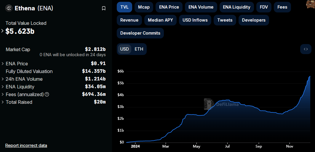The width and height of the screenshot is (315, 152).
Task: Open the Fees annualized help icon
Action: [47, 94]
